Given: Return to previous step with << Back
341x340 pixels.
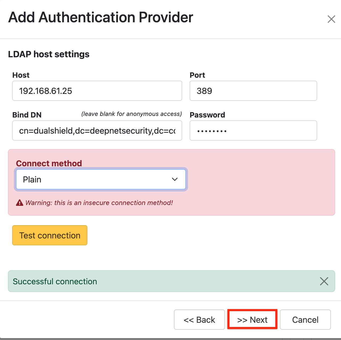Looking at the screenshot, I should (199, 320).
